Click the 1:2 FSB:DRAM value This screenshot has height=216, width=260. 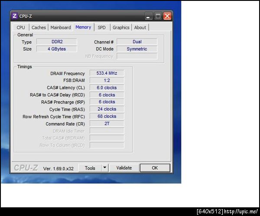pyautogui.click(x=107, y=80)
